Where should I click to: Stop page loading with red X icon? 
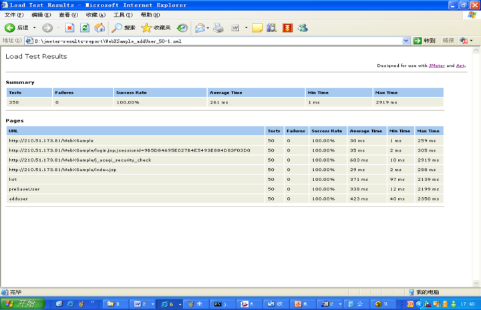click(69, 28)
